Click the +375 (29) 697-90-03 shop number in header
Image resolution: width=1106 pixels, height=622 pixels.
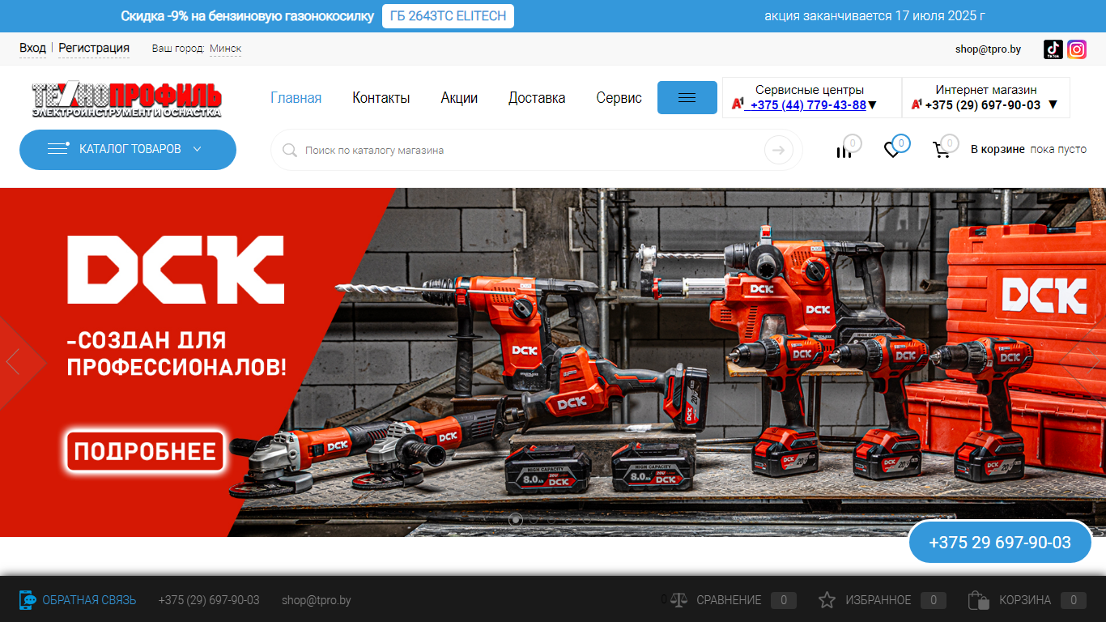coord(983,104)
